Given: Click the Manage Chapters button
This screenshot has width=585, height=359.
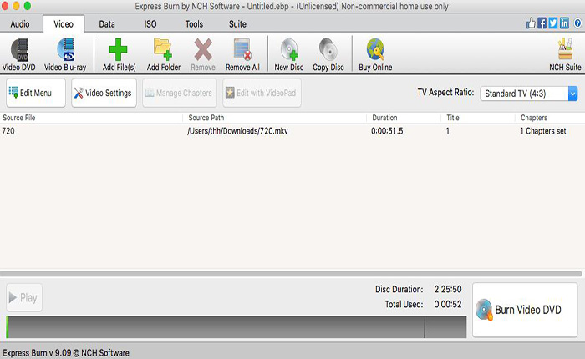Looking at the screenshot, I should (x=180, y=93).
